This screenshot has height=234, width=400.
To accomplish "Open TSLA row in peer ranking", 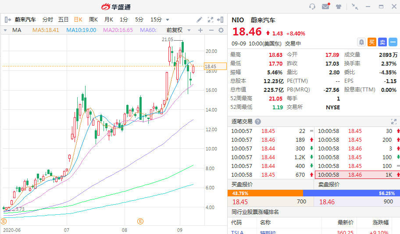I will (314, 232).
